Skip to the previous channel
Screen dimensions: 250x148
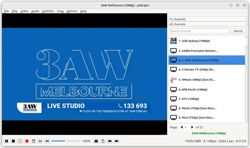click(x=110, y=141)
